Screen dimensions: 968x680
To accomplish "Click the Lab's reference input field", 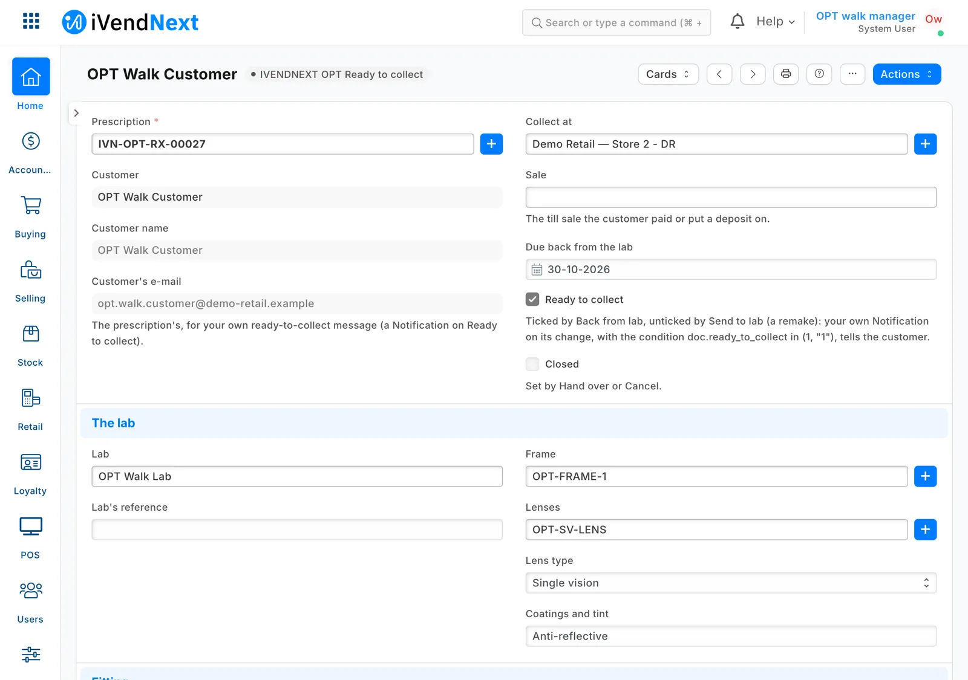I will click(297, 529).
